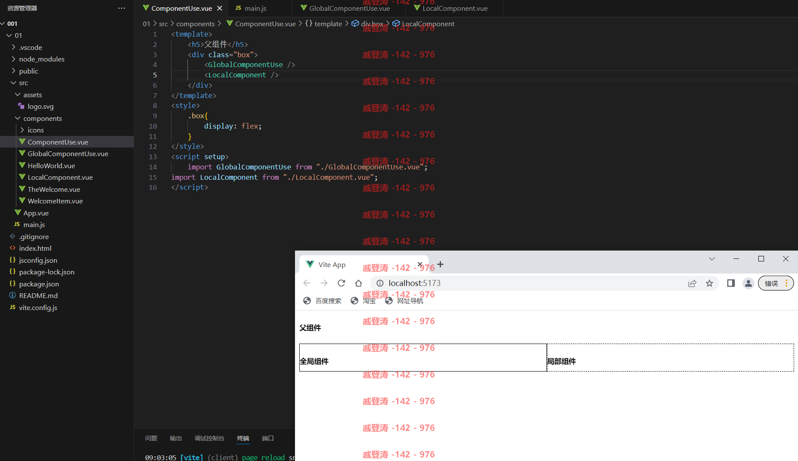Viewport: 798px width, 461px height.
Task: Open 网址导航 bookmark
Action: [x=404, y=301]
